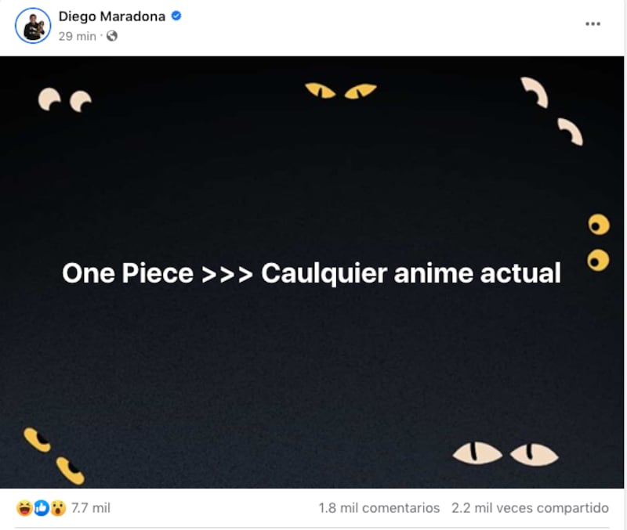
Task: Open the three-dot post options menu
Action: pos(593,24)
